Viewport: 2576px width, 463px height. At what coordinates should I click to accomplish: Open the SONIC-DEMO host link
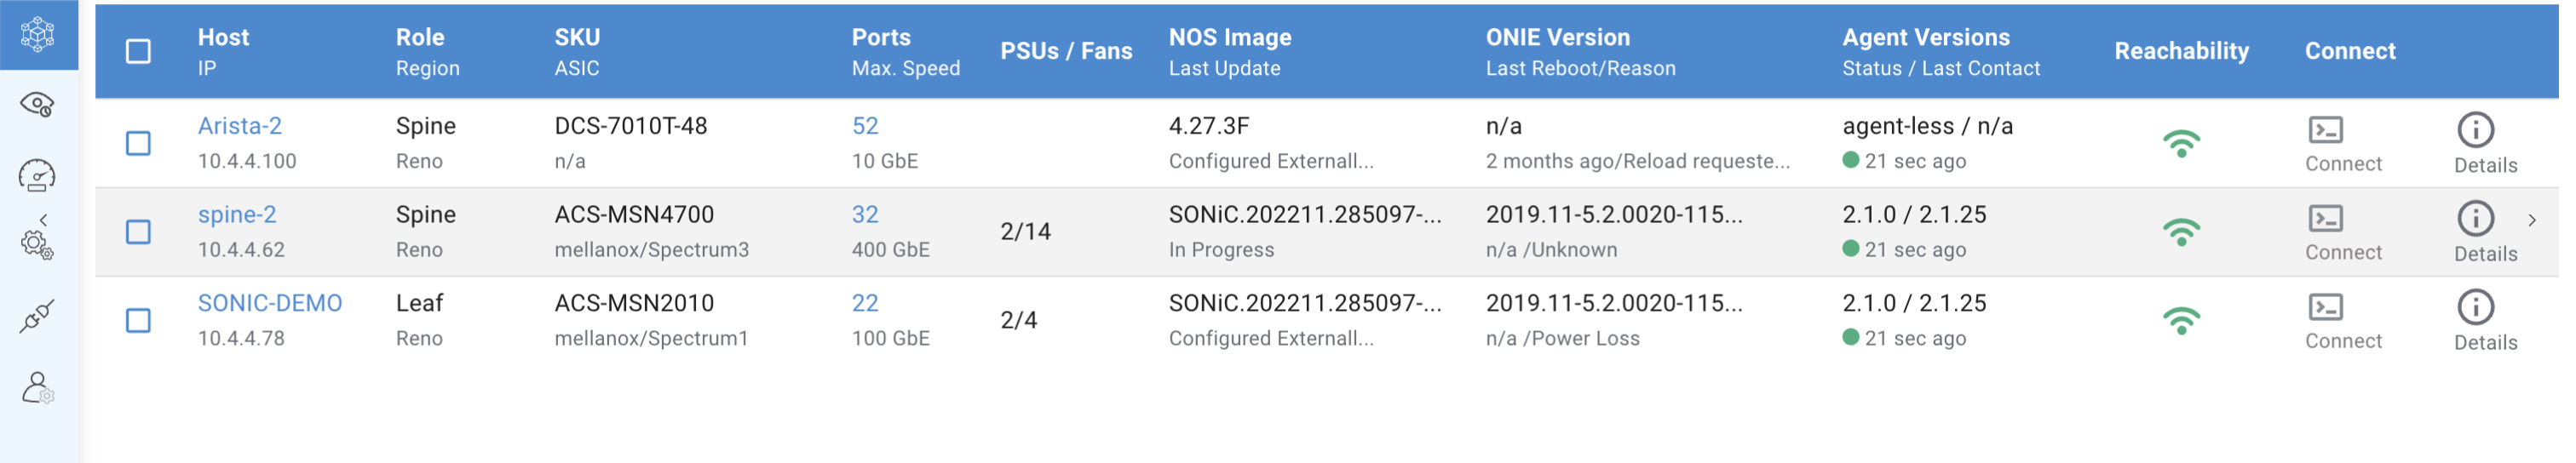point(270,303)
